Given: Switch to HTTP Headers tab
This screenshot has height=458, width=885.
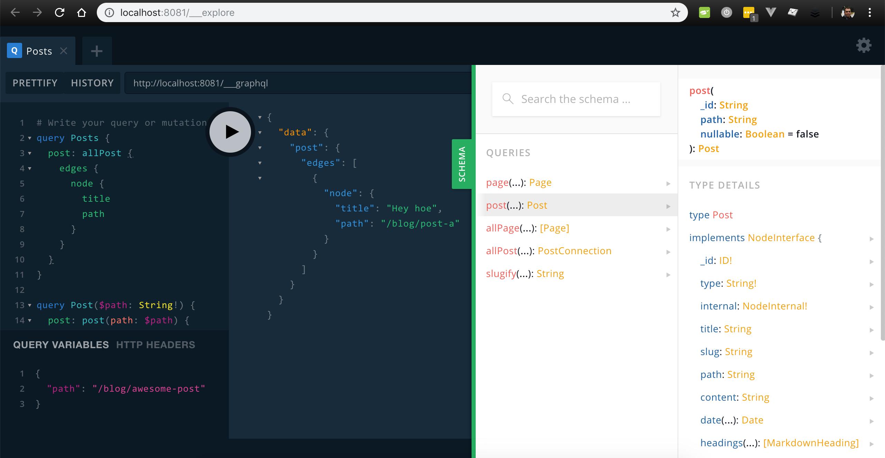Looking at the screenshot, I should pyautogui.click(x=156, y=345).
